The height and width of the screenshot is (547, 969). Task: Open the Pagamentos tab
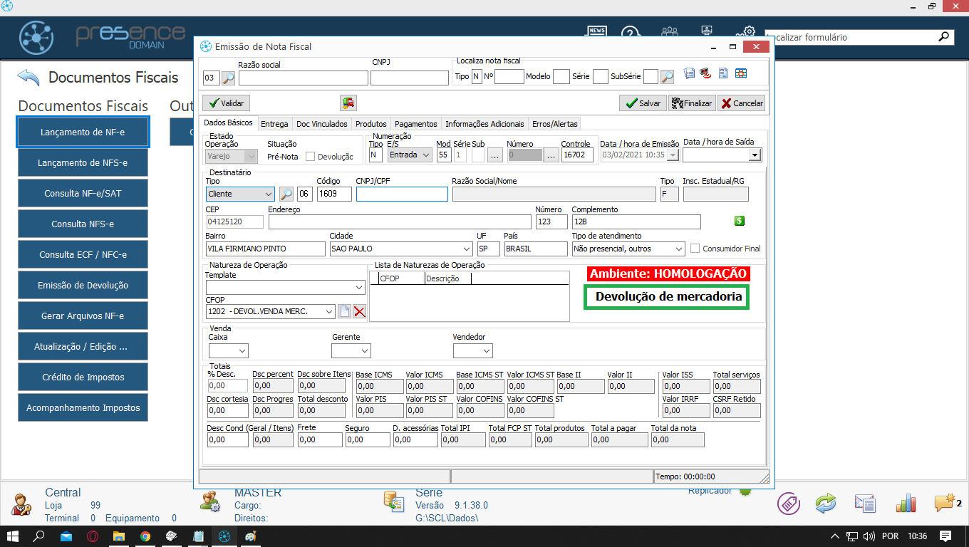tap(415, 124)
